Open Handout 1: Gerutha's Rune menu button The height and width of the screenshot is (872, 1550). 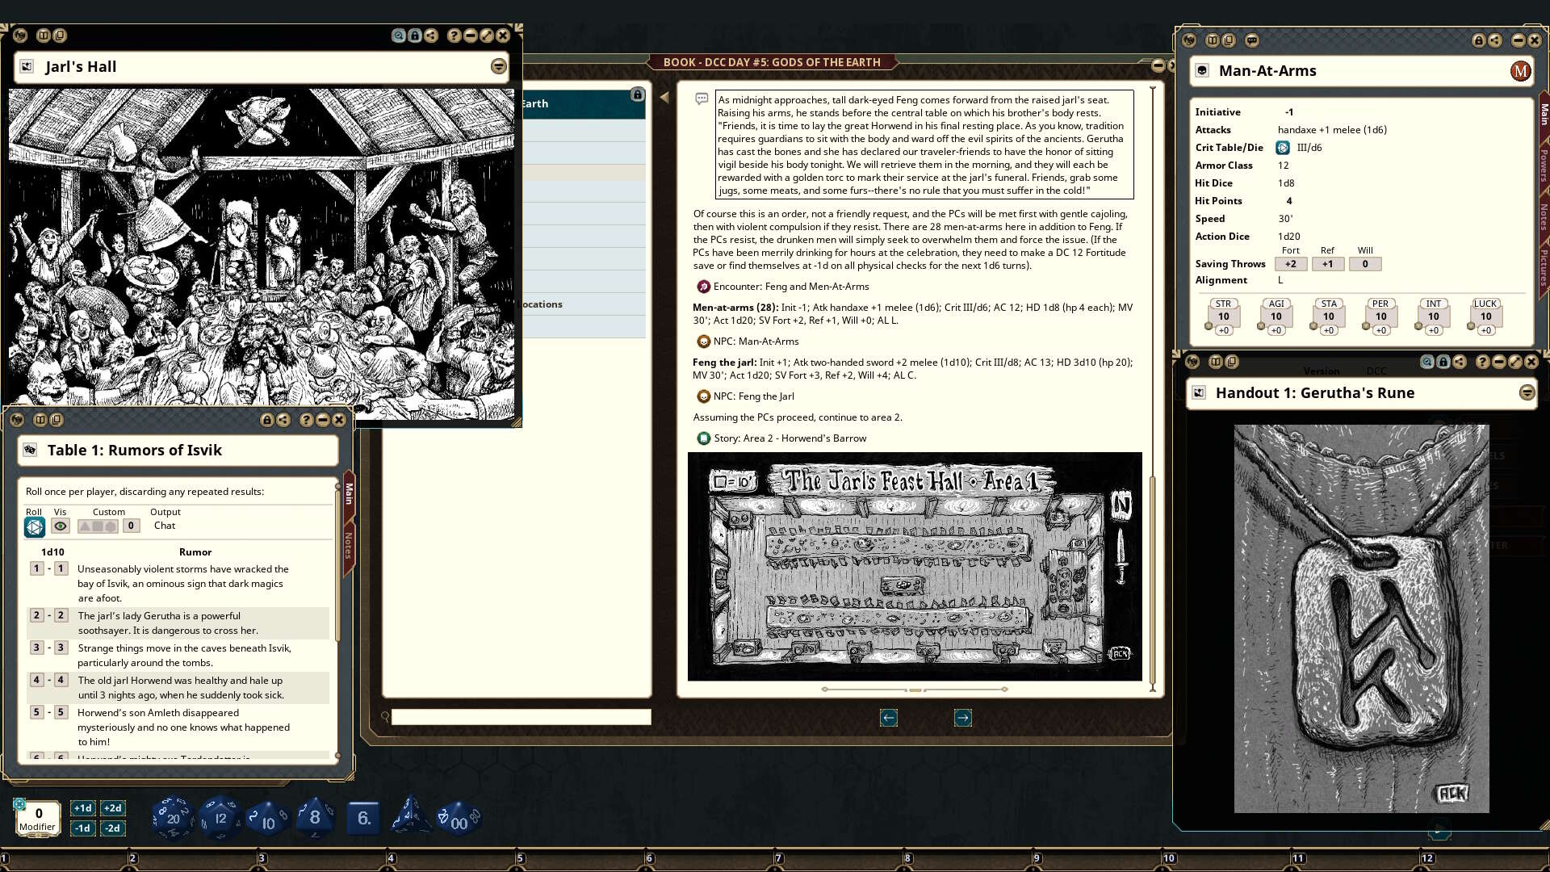[1527, 392]
